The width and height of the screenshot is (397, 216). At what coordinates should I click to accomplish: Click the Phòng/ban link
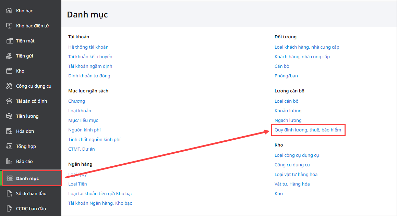tap(286, 76)
